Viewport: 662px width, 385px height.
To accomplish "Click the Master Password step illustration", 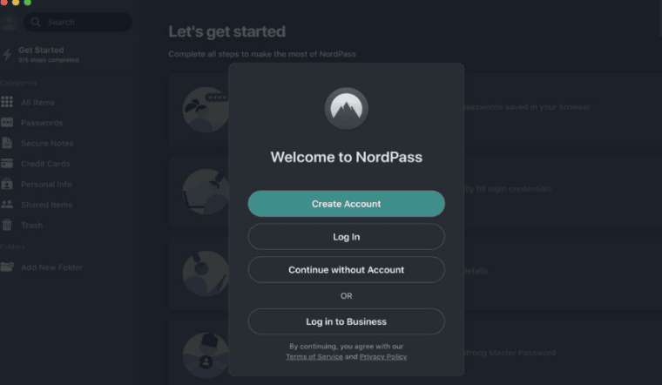I will (206, 355).
